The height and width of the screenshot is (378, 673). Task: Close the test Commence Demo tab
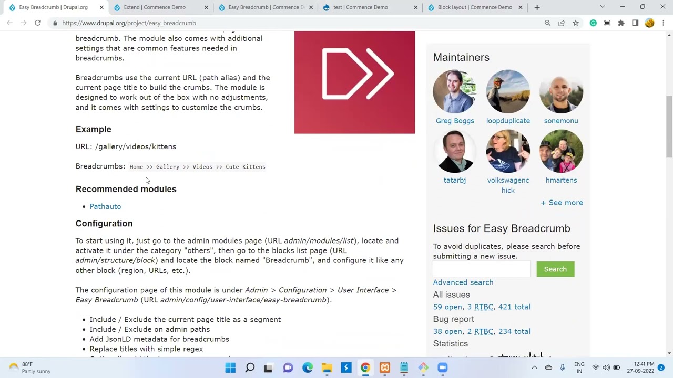(416, 7)
